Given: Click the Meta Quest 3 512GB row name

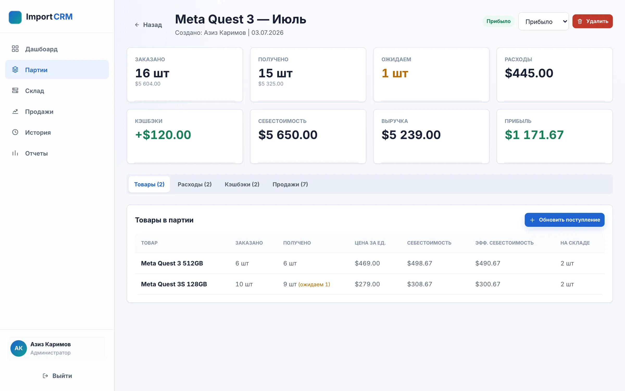Looking at the screenshot, I should tap(172, 263).
